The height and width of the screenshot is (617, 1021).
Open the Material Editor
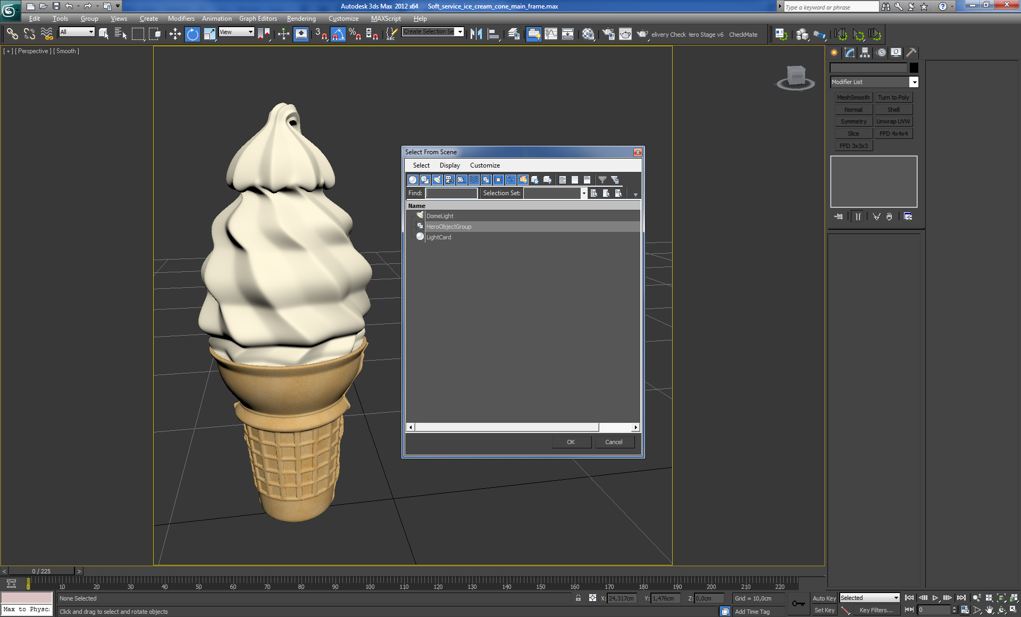(589, 34)
